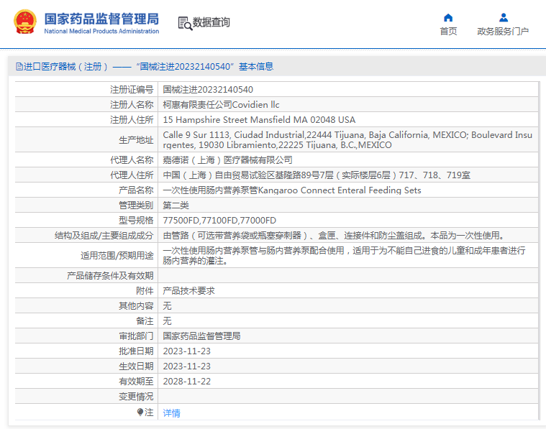
Task: Click the 其他内容 row label
Action: (136, 306)
